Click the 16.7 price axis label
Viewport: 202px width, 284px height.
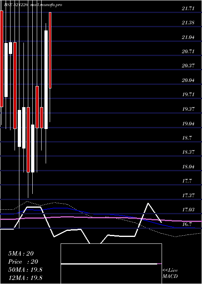(187, 224)
